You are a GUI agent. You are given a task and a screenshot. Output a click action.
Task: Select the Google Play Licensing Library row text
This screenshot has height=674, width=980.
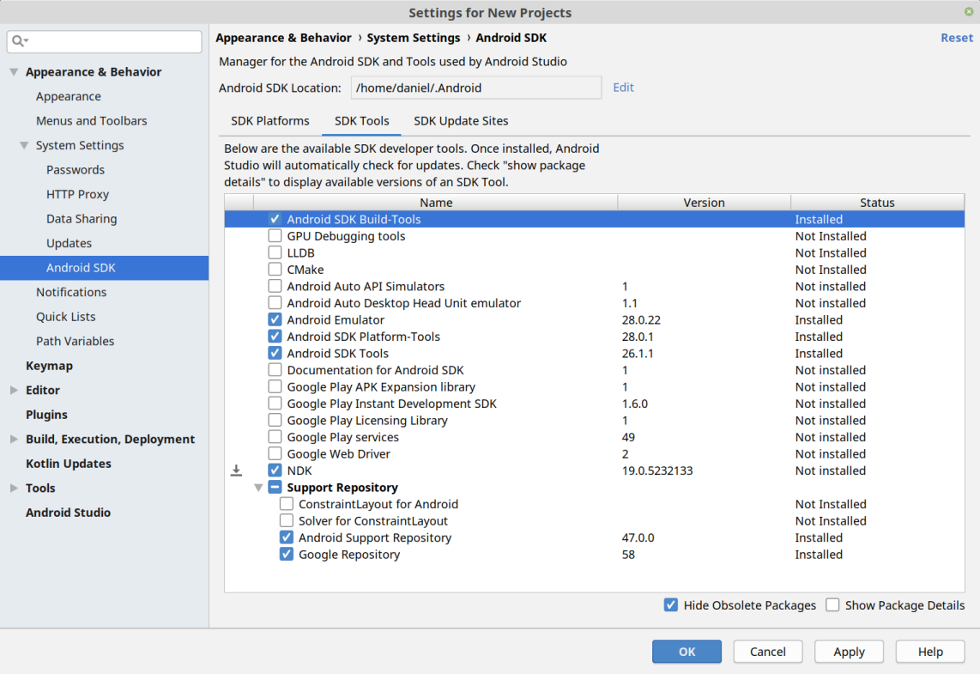click(x=367, y=420)
